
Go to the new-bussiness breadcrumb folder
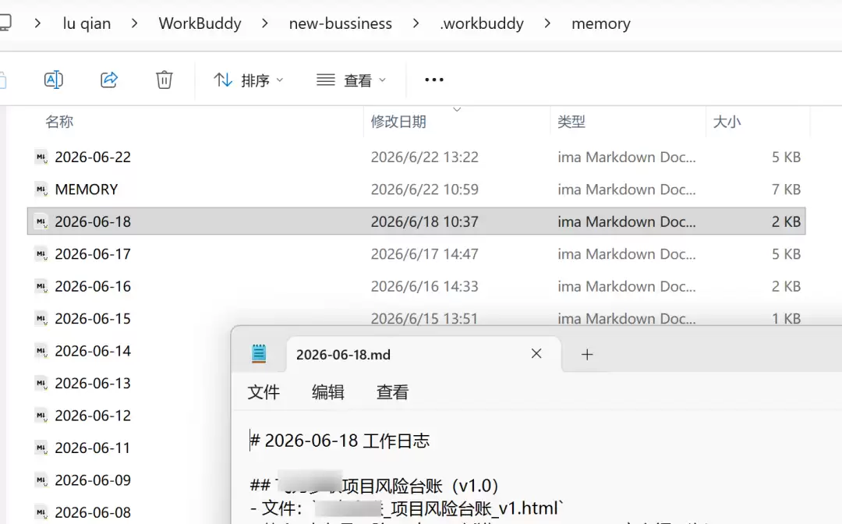341,23
